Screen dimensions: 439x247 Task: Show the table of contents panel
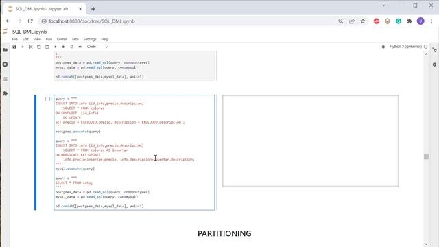click(5, 79)
